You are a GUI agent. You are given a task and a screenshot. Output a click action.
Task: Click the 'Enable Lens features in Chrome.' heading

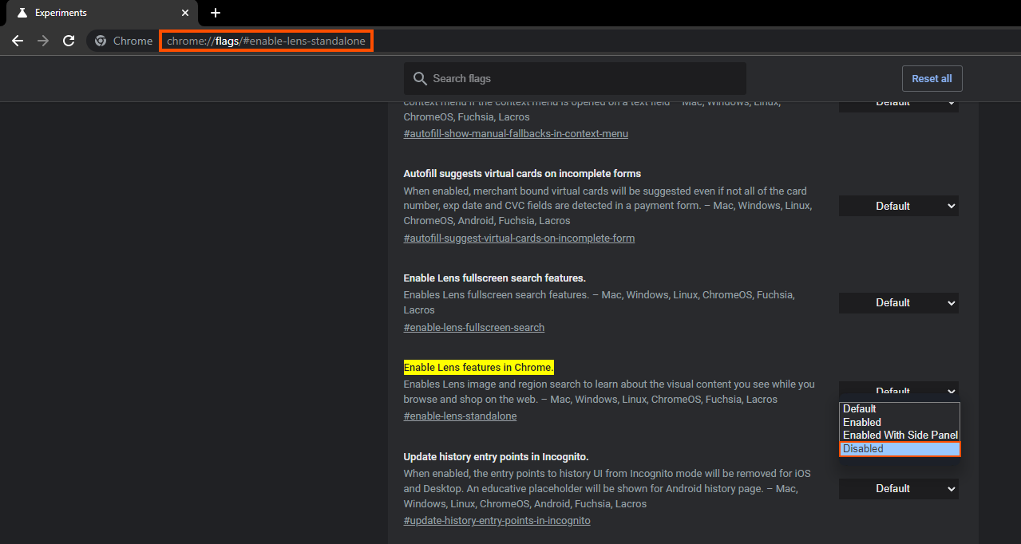[478, 367]
